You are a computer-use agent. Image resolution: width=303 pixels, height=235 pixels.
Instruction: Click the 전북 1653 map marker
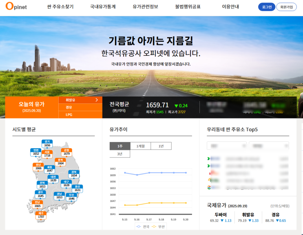42,185
